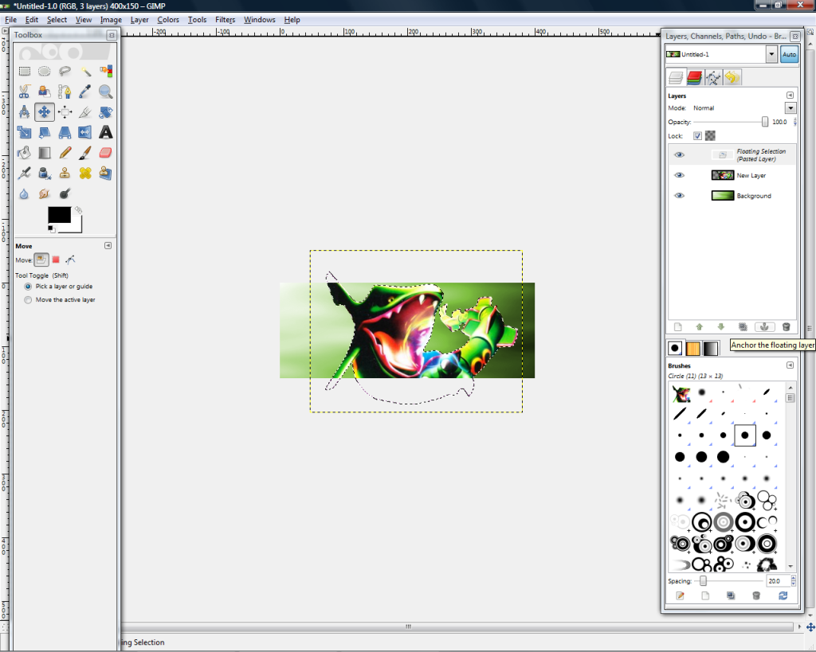Select the Ellipse Select tool
Screen dimensions: 816x652
tap(45, 71)
